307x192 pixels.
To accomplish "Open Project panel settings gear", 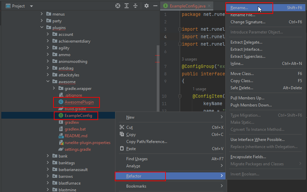I will coord(147,6).
